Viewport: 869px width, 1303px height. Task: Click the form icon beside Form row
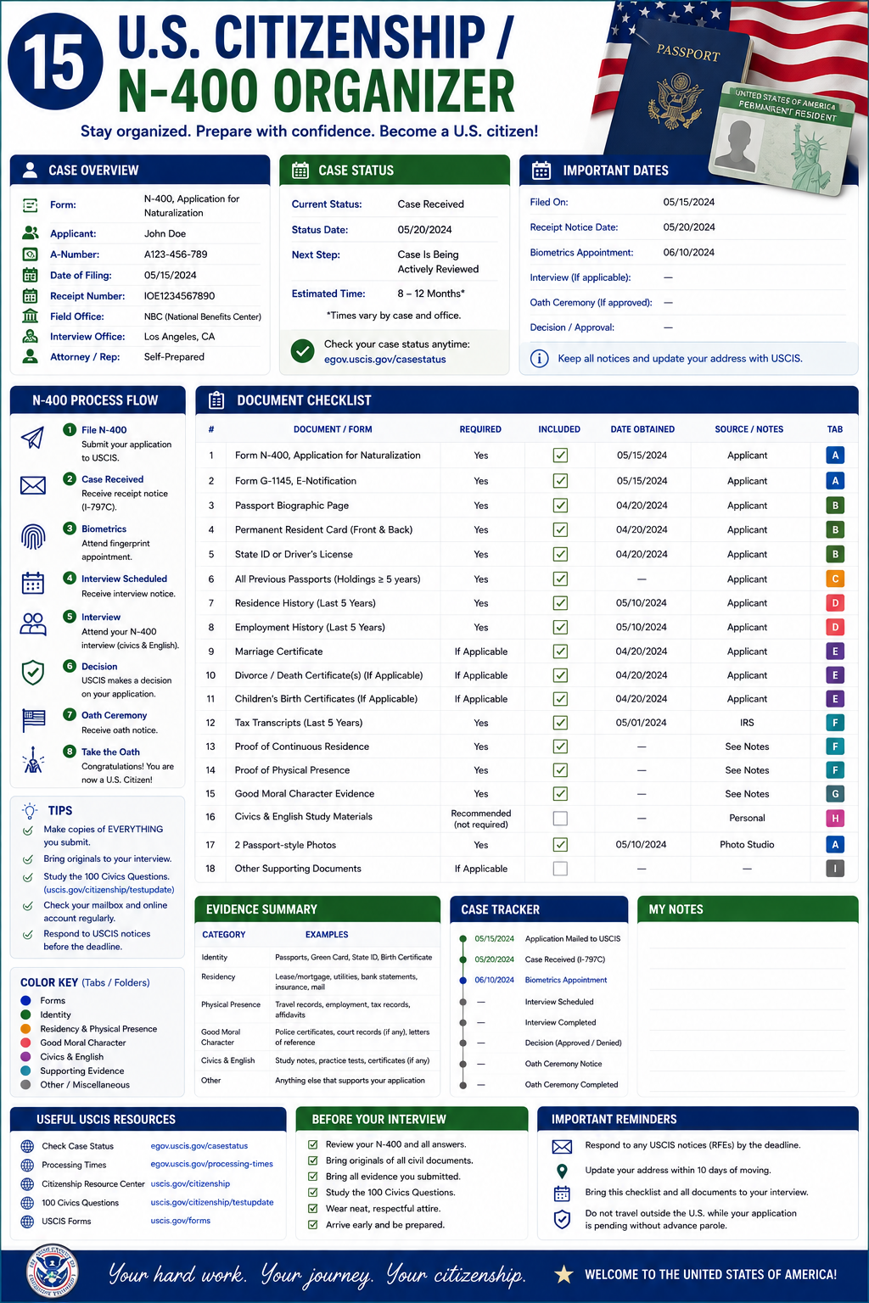point(31,205)
